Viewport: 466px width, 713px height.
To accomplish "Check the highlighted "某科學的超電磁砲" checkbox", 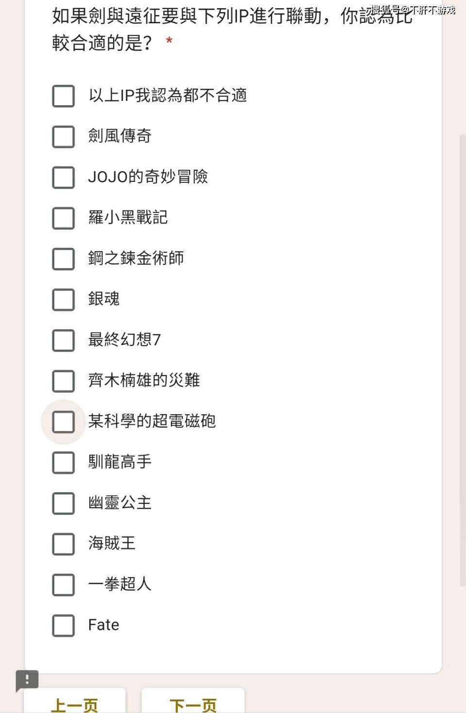I will pos(63,422).
